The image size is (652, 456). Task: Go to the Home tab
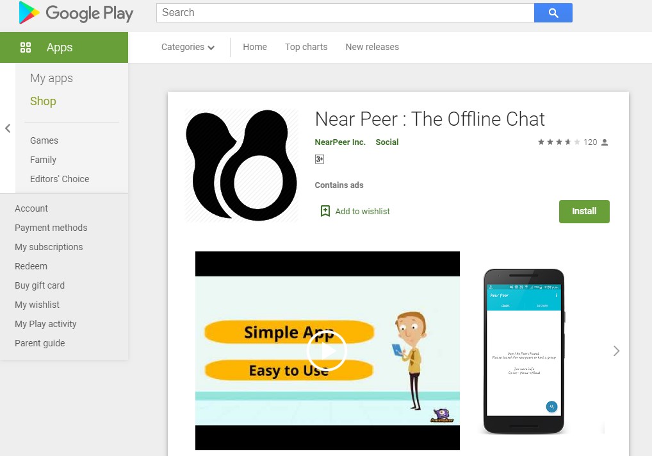click(x=255, y=47)
